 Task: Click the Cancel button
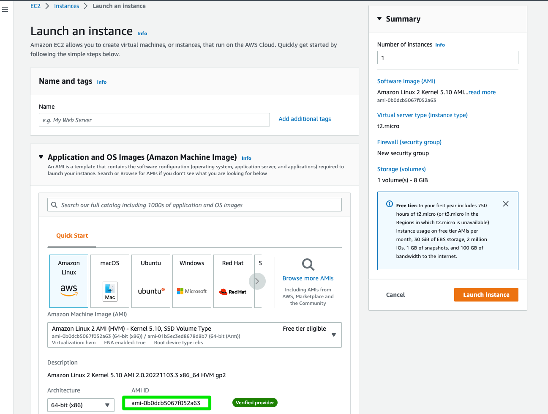point(395,295)
